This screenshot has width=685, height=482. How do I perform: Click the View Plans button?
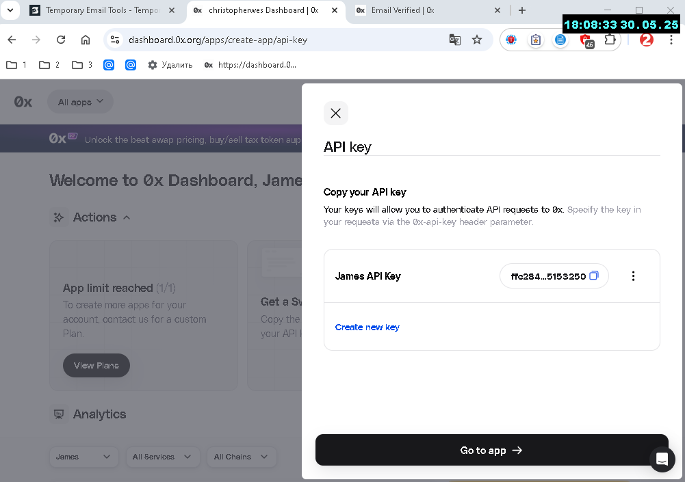(x=96, y=365)
